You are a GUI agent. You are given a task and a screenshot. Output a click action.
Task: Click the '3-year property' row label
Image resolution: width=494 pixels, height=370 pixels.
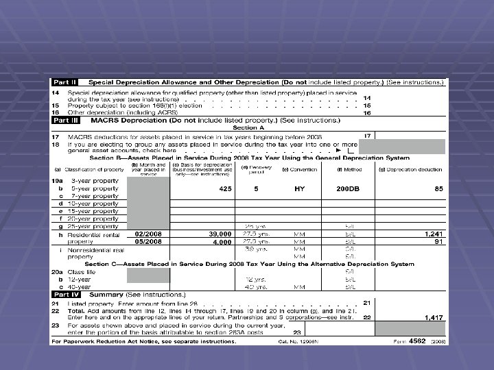tap(95, 181)
